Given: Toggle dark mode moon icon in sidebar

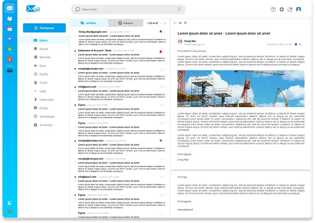Looking at the screenshot, I should point(10,203).
